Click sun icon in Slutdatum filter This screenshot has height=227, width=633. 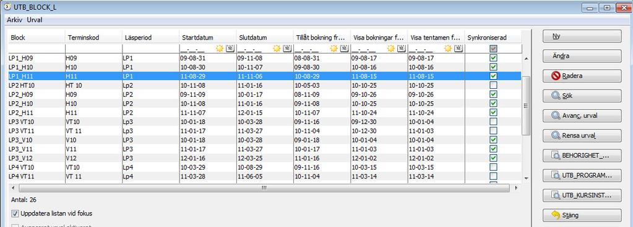click(x=277, y=49)
